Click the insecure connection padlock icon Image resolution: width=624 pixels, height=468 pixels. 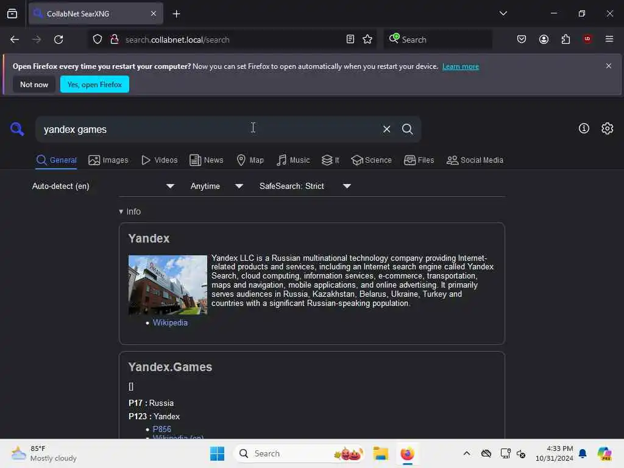tap(115, 40)
